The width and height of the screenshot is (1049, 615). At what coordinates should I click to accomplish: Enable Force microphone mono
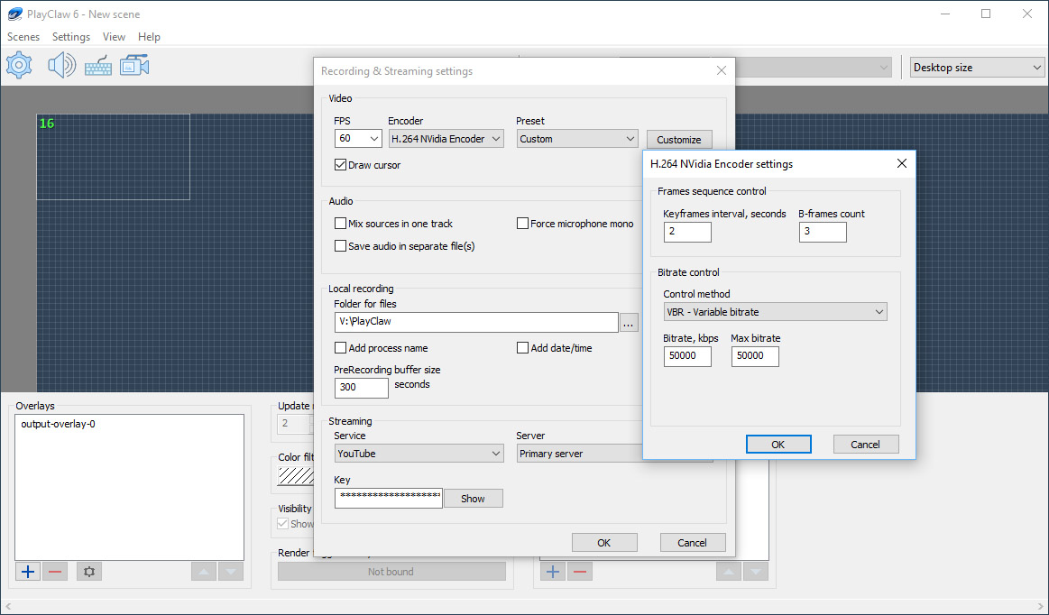click(521, 223)
